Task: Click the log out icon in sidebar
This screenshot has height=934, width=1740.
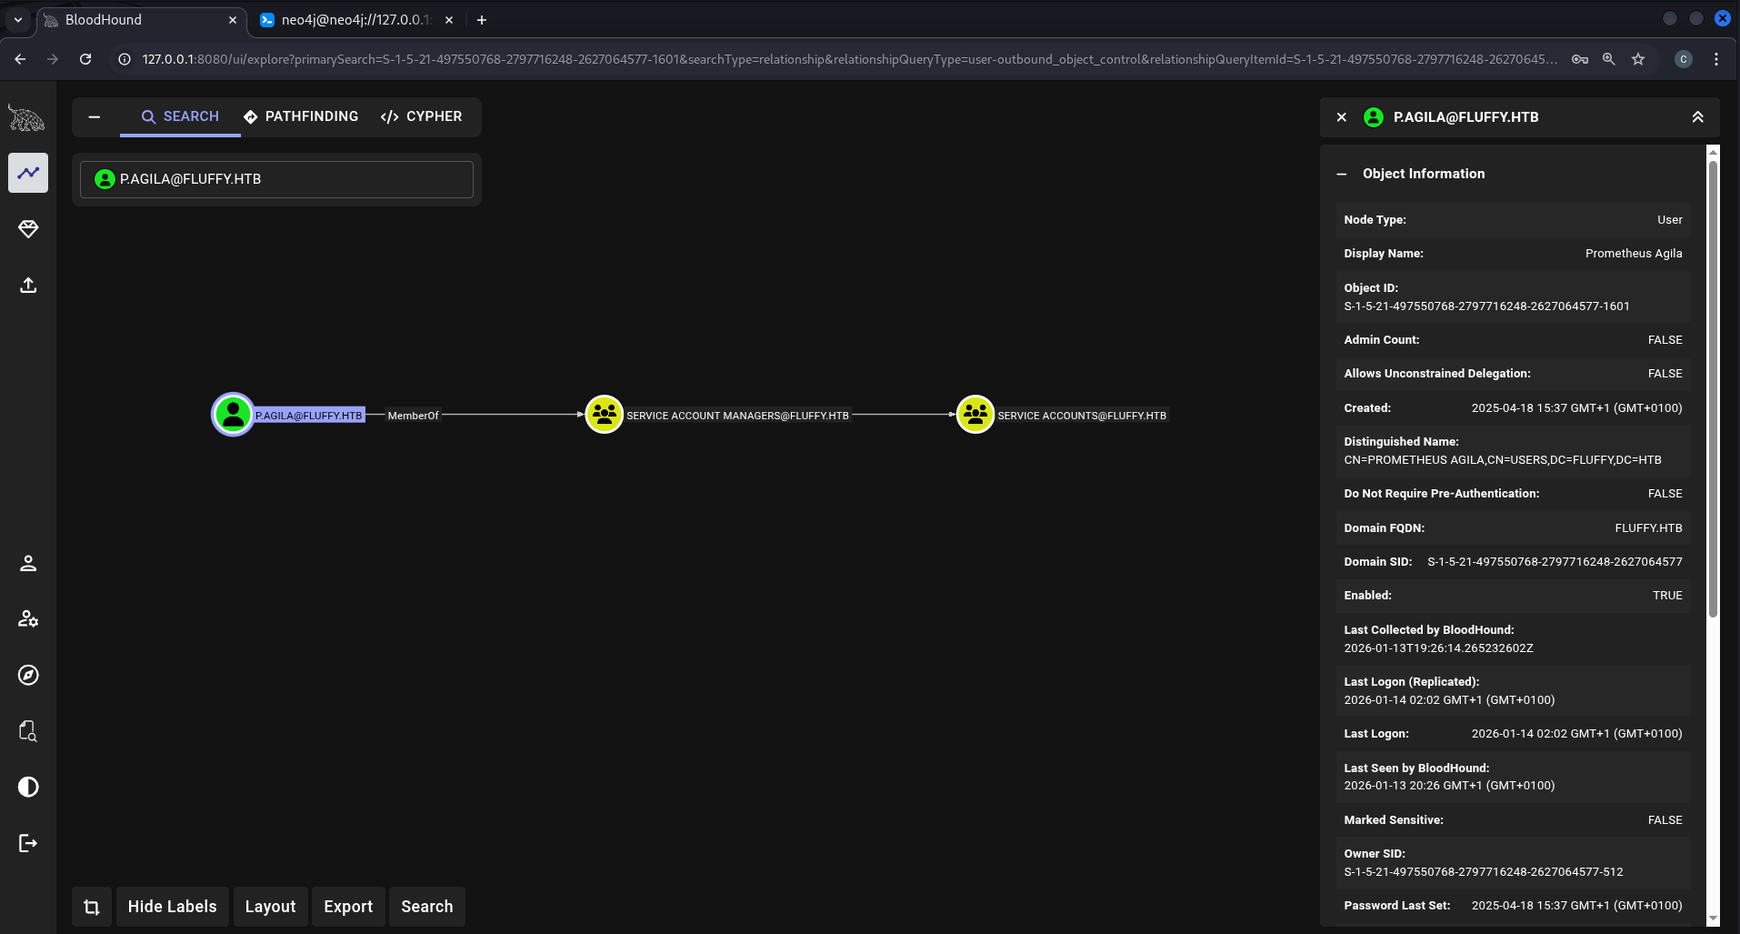Action: point(27,843)
